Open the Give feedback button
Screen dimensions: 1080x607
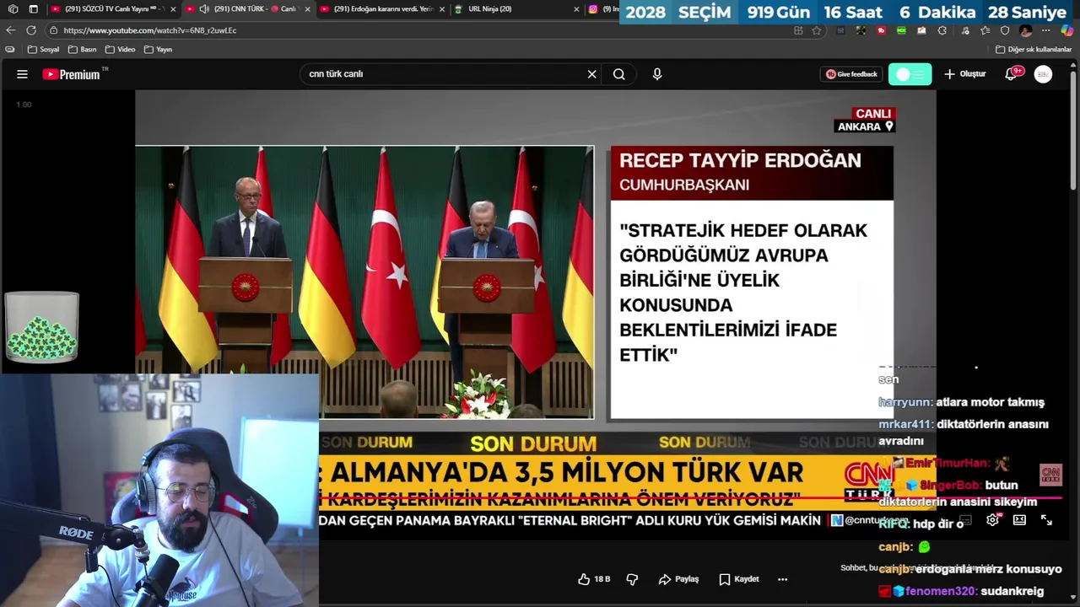[851, 74]
